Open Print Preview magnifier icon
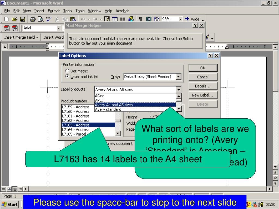 [41, 19]
